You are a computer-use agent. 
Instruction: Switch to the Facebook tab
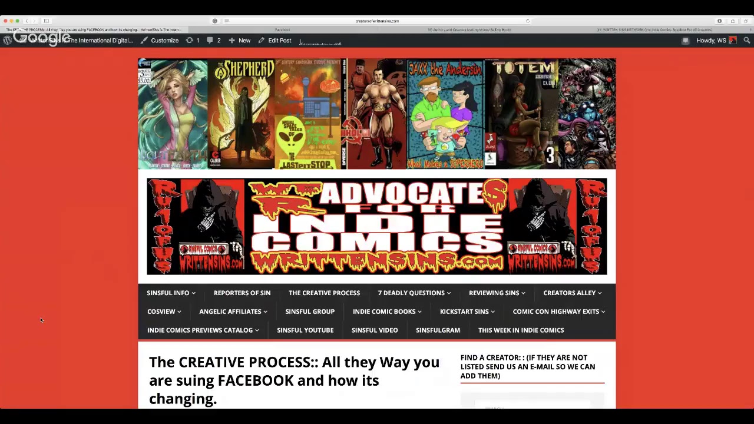point(282,29)
